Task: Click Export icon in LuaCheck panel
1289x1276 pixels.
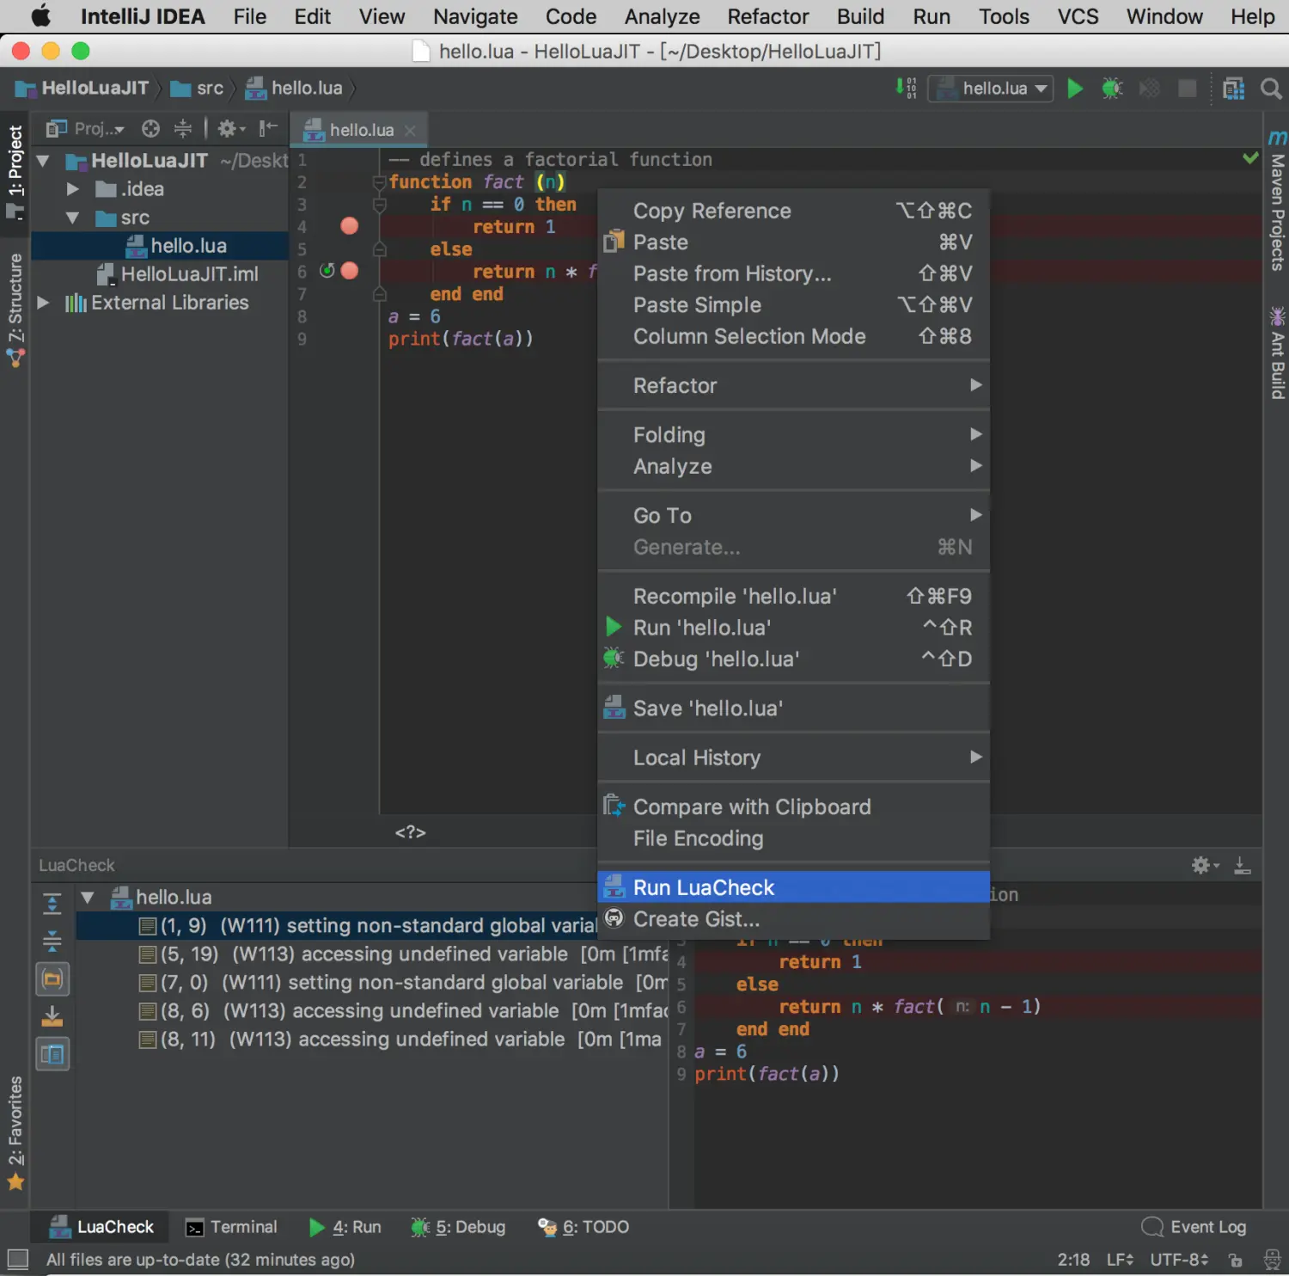Action: pyautogui.click(x=52, y=1017)
